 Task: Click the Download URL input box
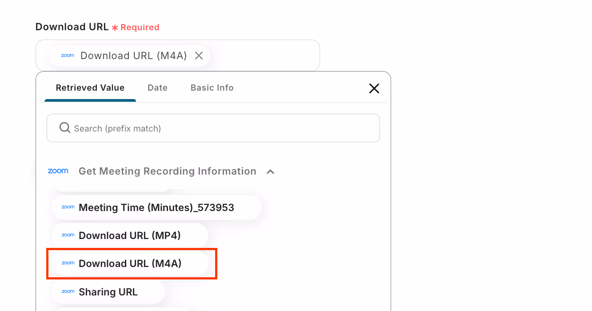178,56
